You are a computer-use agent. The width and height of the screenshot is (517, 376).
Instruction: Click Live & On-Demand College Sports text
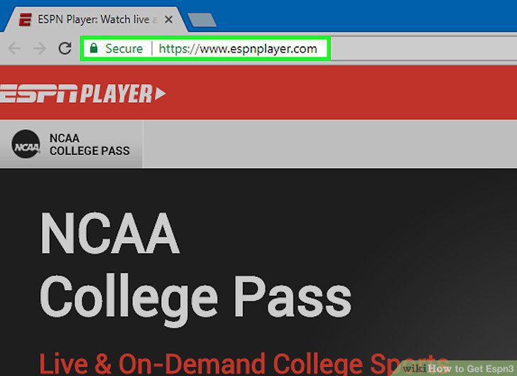point(244,364)
